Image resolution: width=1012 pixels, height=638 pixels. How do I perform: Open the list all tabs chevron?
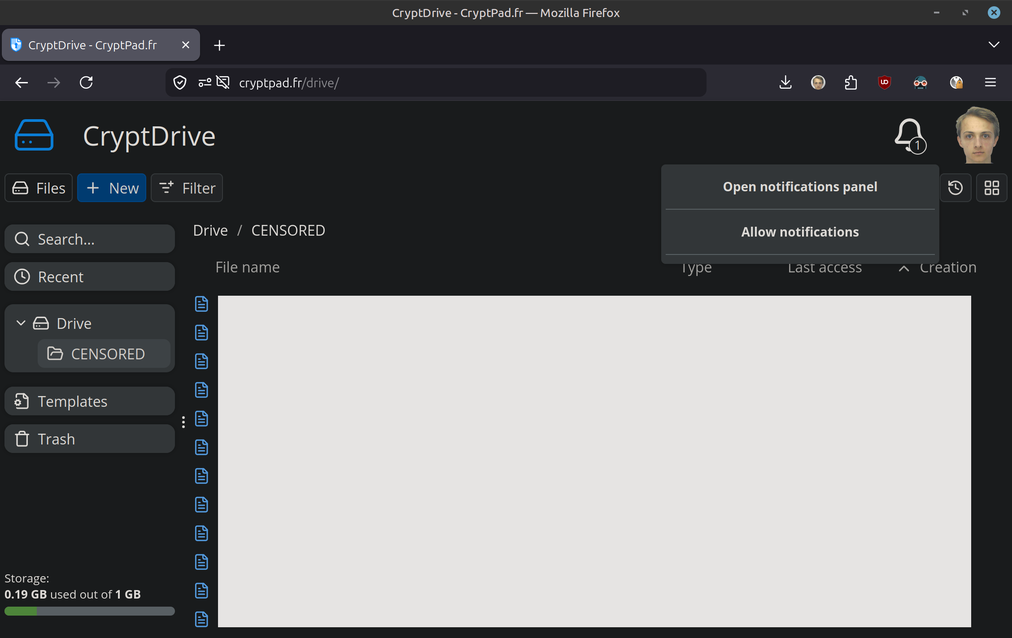pyautogui.click(x=994, y=45)
